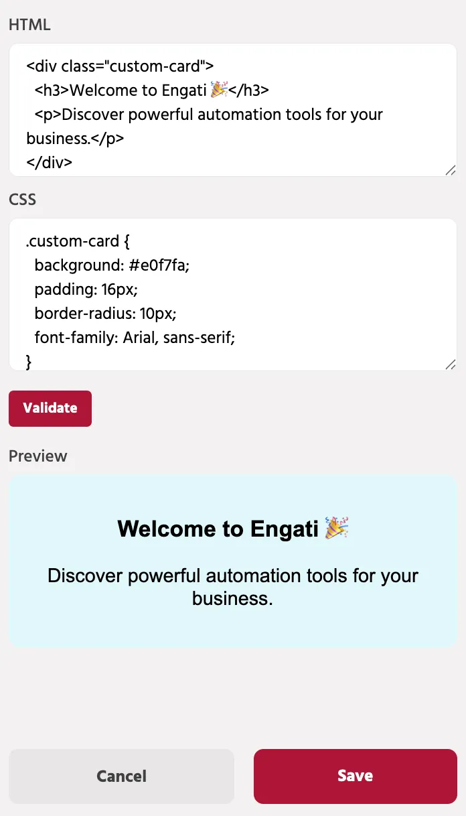Save the custom card changes
The width and height of the screenshot is (466, 816).
[355, 776]
